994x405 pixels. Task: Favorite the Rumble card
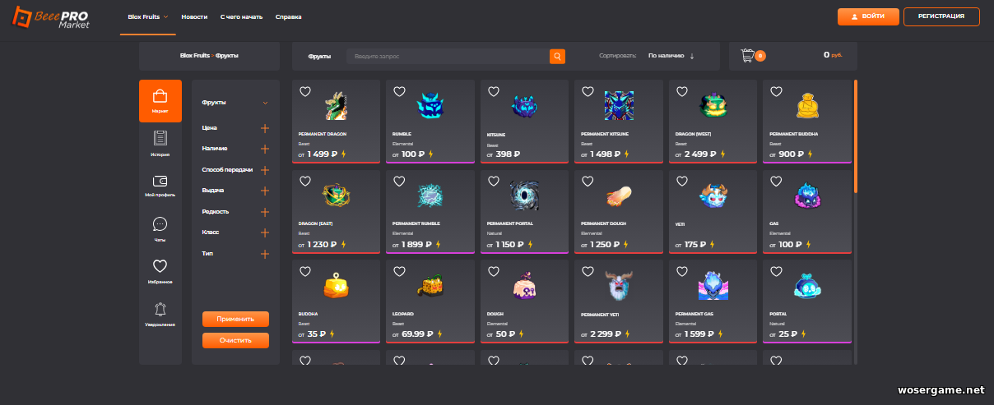tap(399, 91)
